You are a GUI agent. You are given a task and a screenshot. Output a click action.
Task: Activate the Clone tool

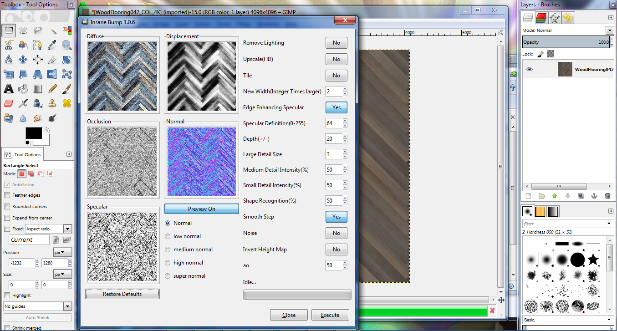(x=52, y=103)
